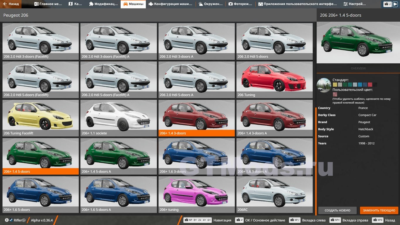This screenshot has width=400, height=225.
Task: Select the red 206 Tuning car
Action: (274, 80)
